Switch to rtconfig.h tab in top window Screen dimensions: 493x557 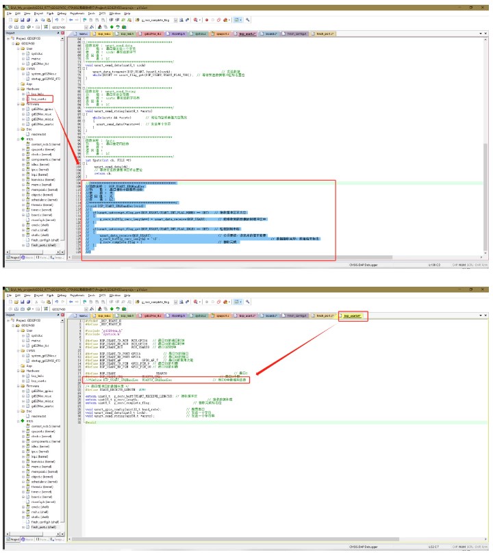177,34
